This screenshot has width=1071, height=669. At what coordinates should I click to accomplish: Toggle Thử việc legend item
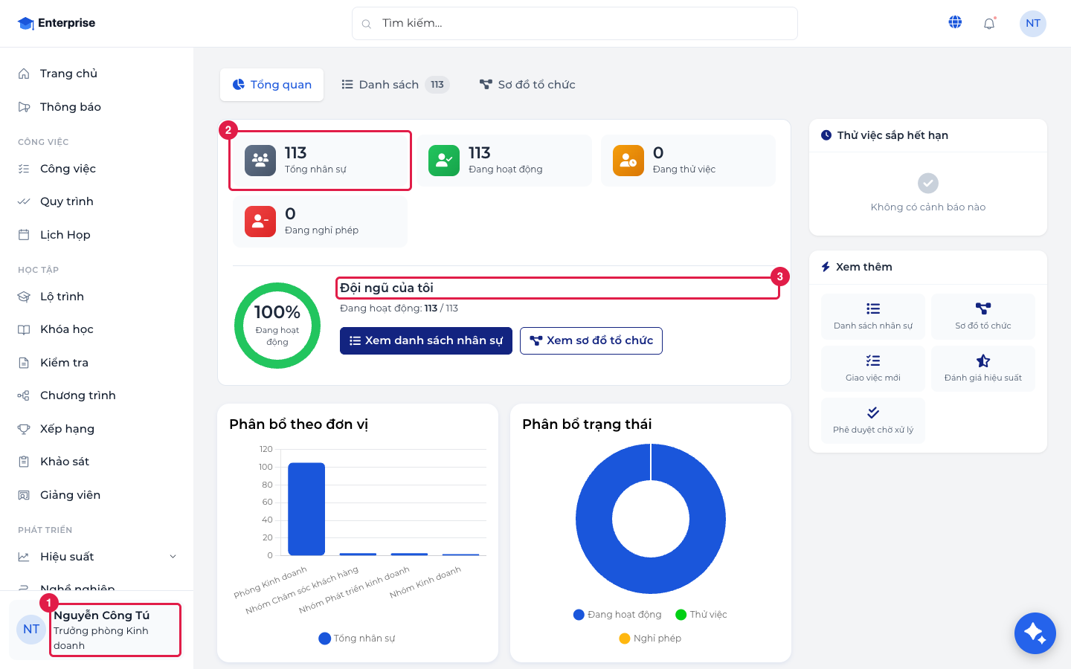point(701,614)
